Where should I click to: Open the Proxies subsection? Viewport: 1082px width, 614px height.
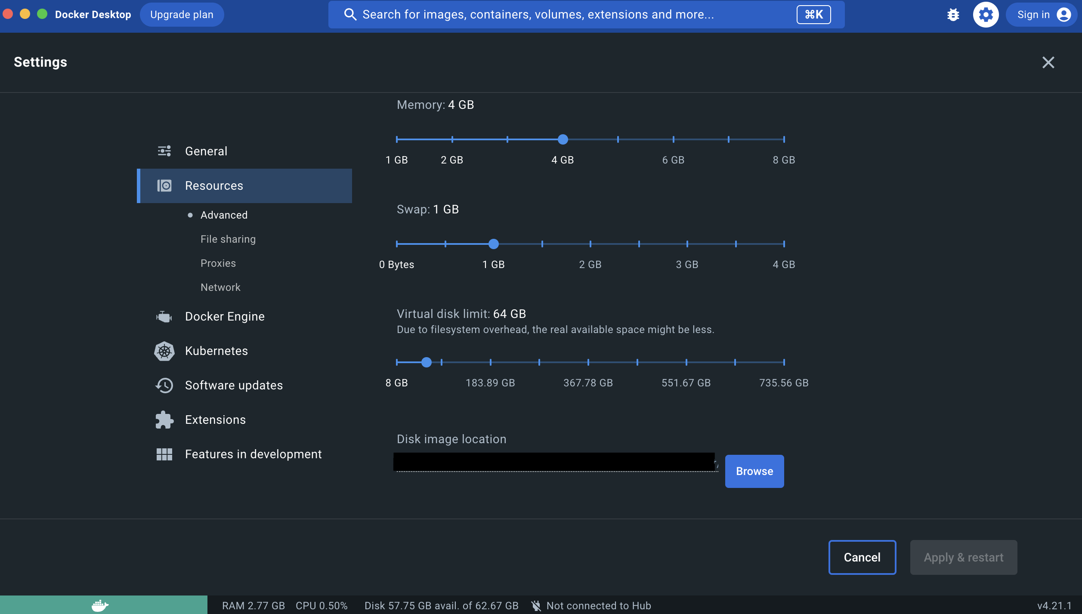218,263
